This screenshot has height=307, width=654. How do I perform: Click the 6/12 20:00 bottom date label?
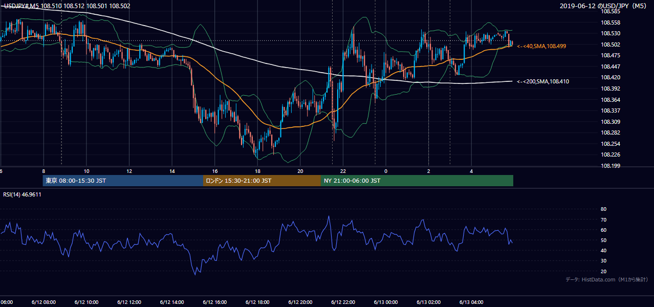(x=300, y=302)
